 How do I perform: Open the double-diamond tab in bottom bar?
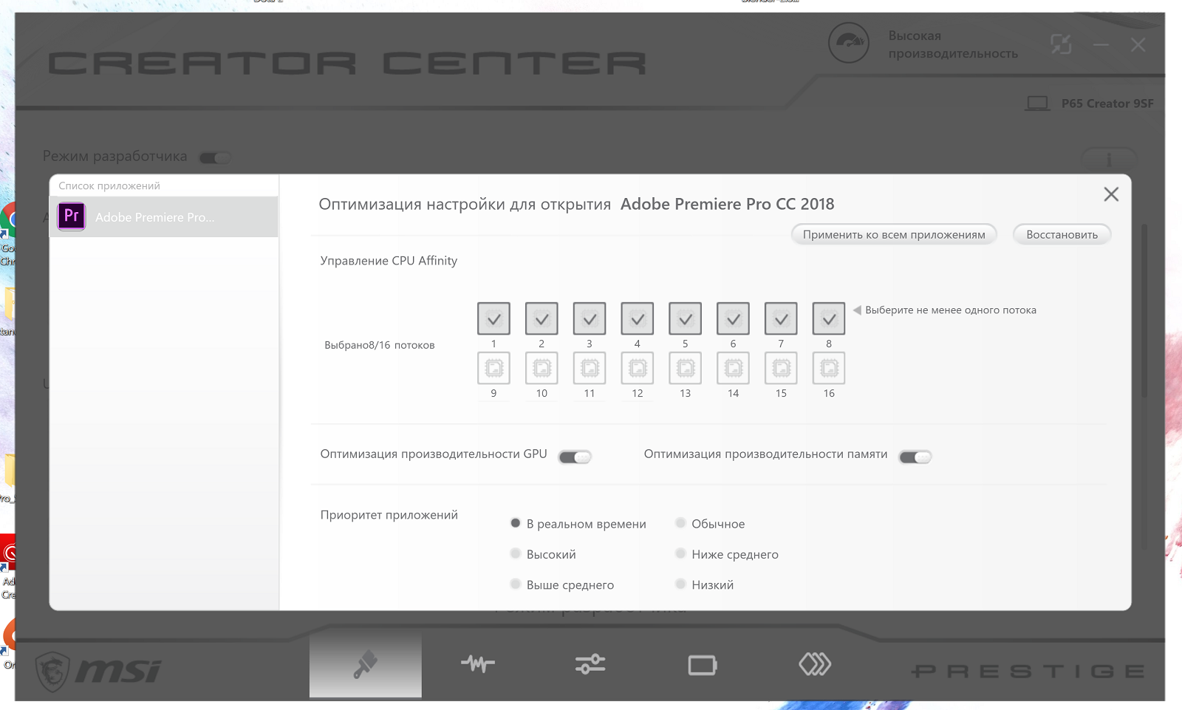(815, 663)
